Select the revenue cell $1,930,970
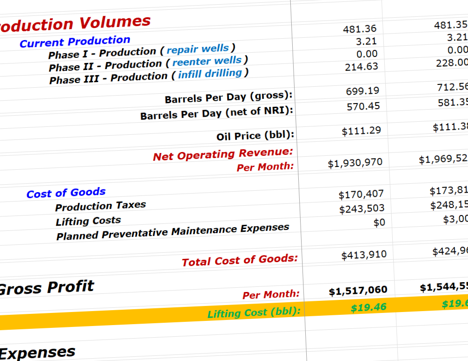This screenshot has height=361, width=468. pos(355,163)
